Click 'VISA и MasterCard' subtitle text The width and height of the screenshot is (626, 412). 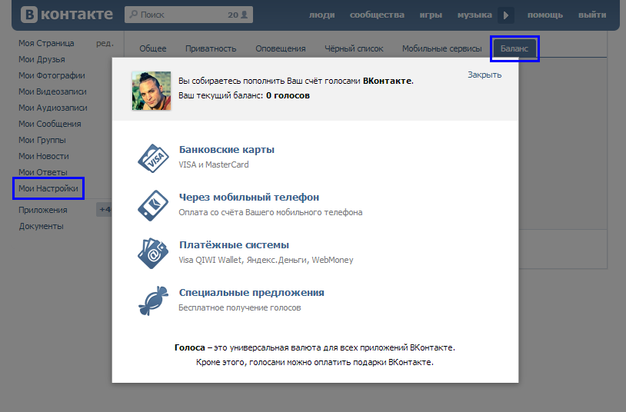click(214, 165)
